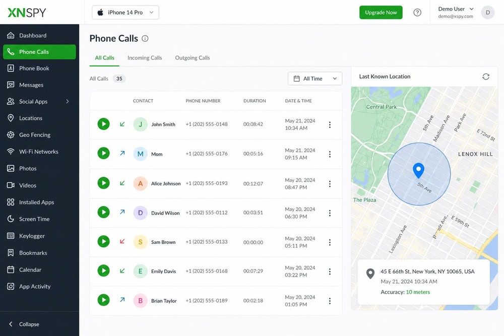Click the D user avatar
This screenshot has width=504, height=336.
487,13
